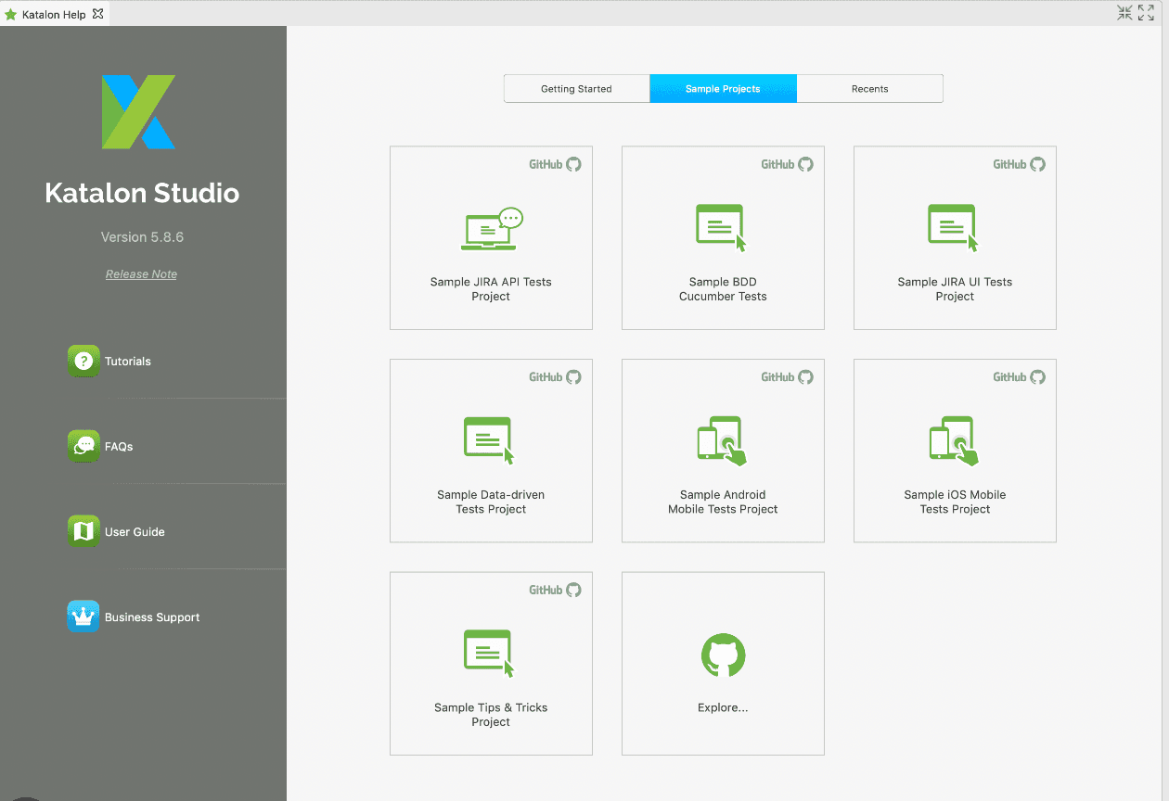
Task: Open the Recents tab
Action: tap(870, 89)
